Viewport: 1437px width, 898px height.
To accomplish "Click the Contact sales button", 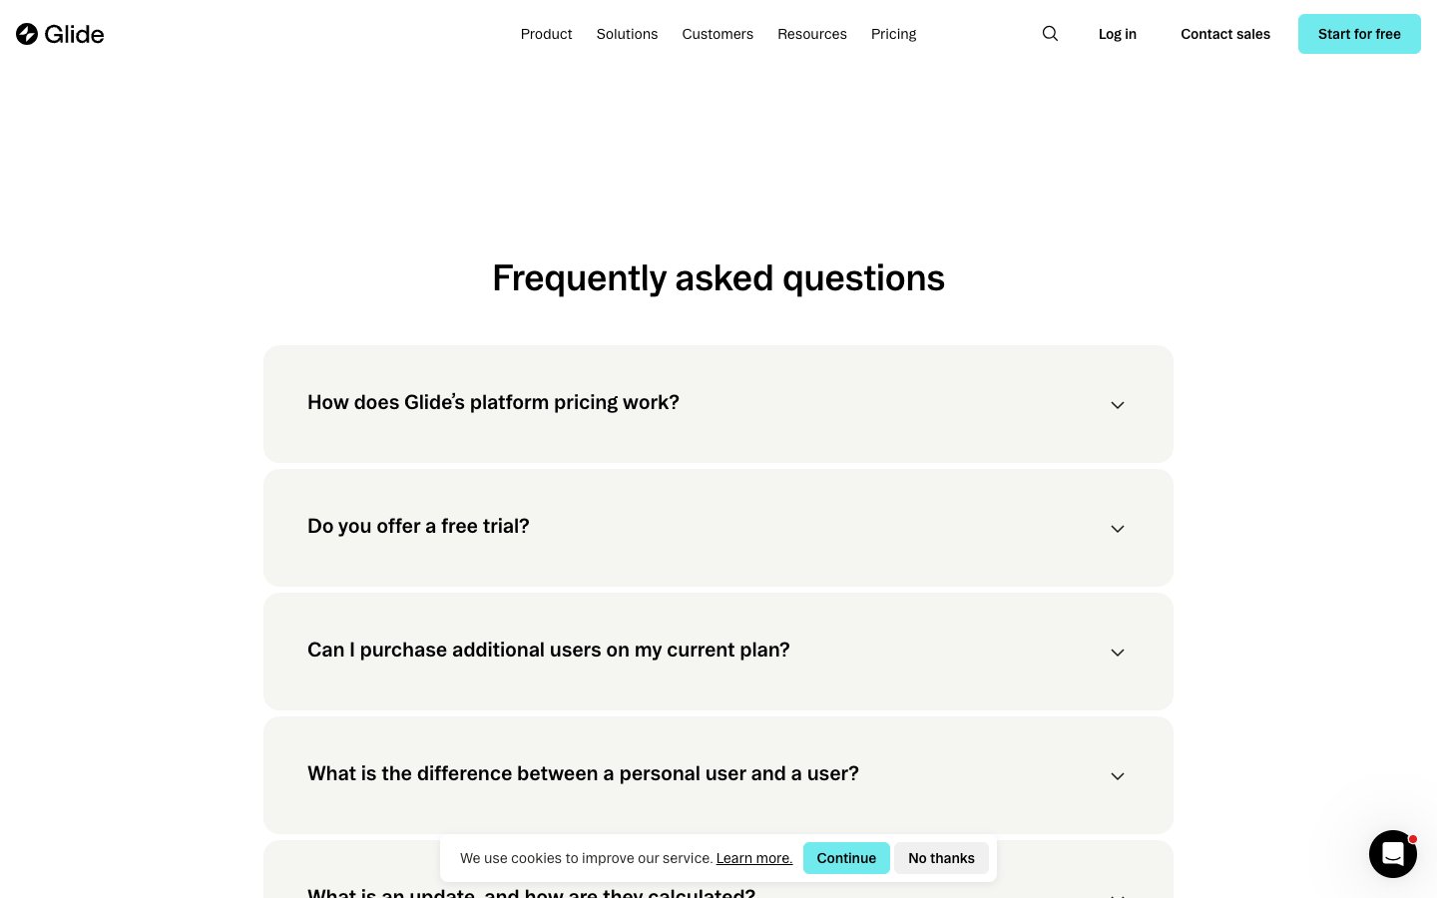I will coord(1225,34).
